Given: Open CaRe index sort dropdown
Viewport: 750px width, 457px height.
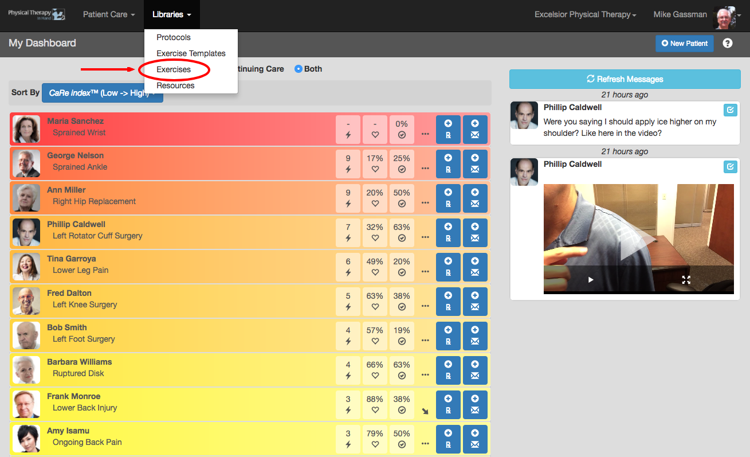Looking at the screenshot, I should coord(103,92).
